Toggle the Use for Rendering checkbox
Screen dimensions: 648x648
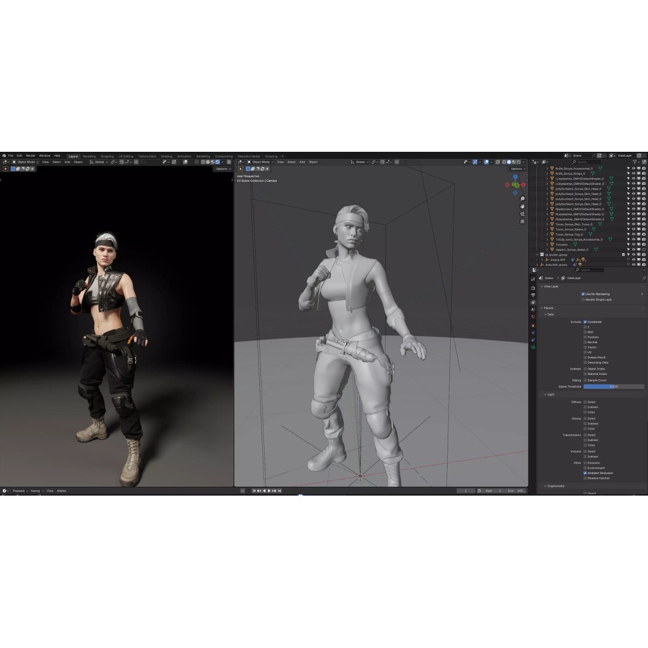click(583, 294)
